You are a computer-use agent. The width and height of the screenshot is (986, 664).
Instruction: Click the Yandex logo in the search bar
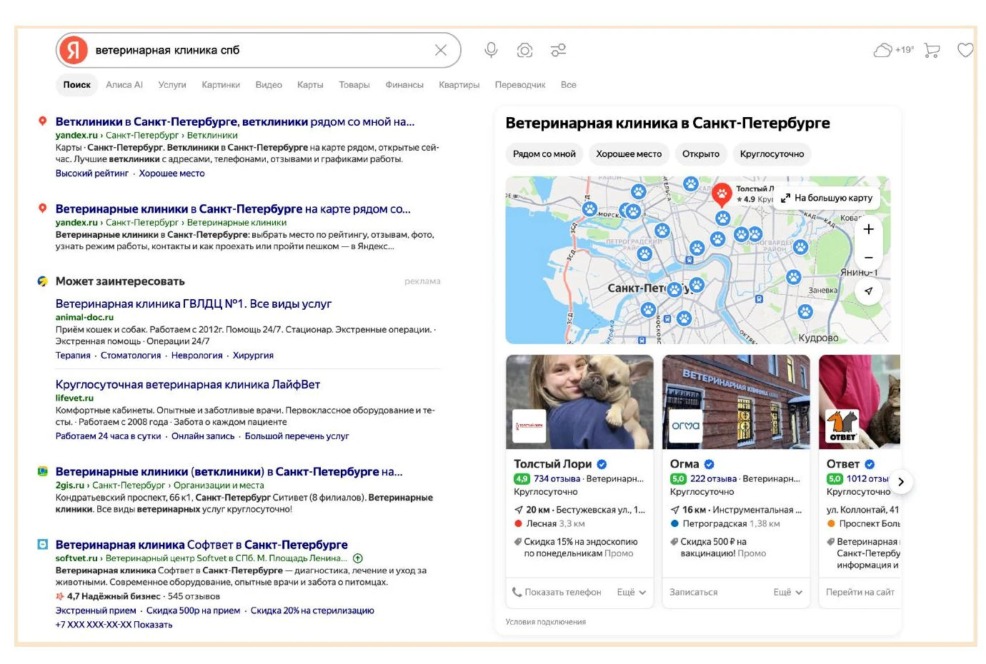click(73, 50)
